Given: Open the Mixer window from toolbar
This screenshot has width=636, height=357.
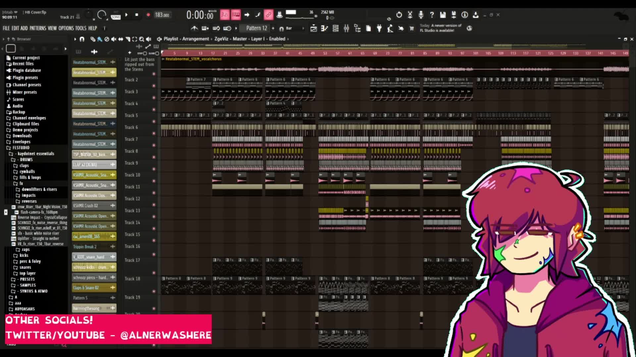Looking at the screenshot, I should [346, 28].
